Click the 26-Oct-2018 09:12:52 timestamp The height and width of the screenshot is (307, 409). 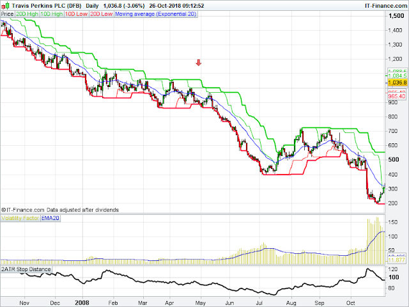(176, 6)
